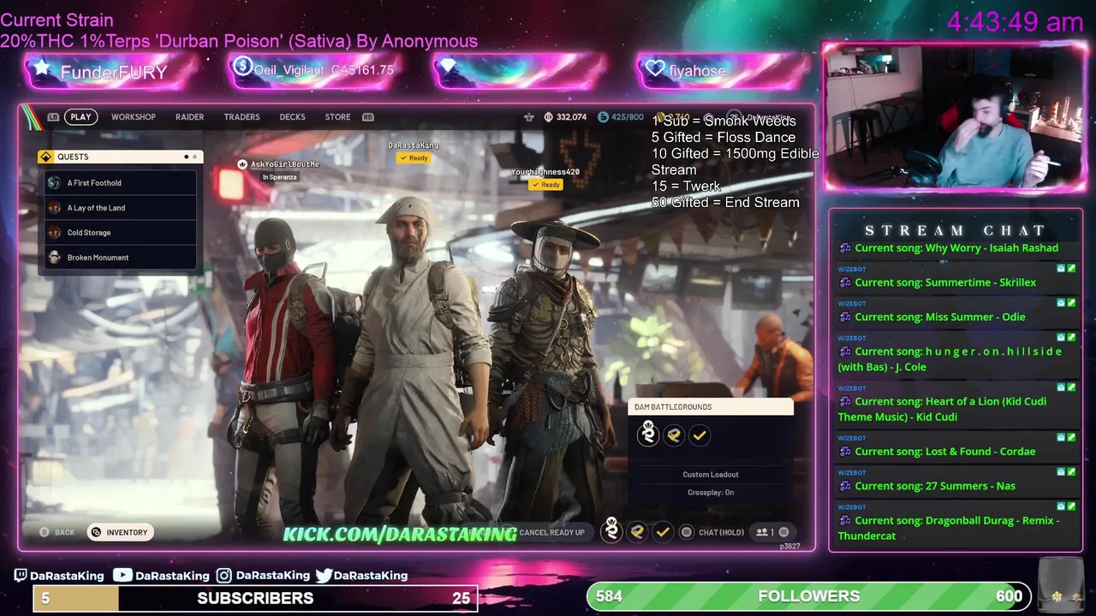This screenshot has width=1096, height=616.
Task: Click the KICK.COM/DARASTAKING link text
Action: point(400,535)
